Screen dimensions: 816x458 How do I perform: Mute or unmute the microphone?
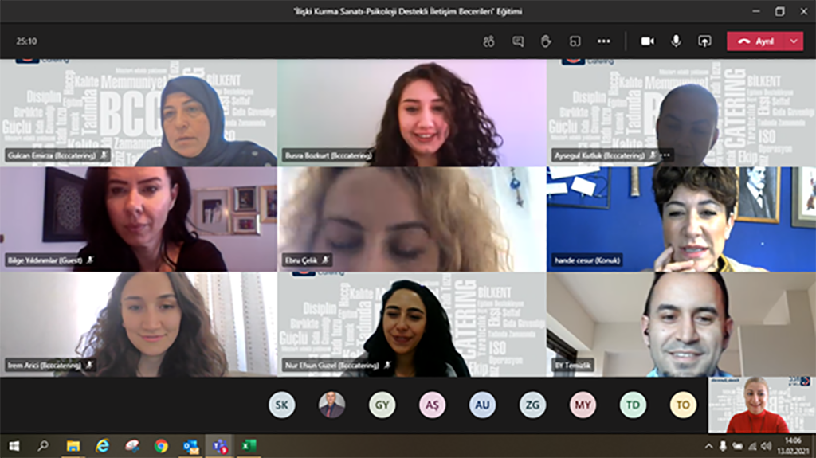tap(676, 41)
